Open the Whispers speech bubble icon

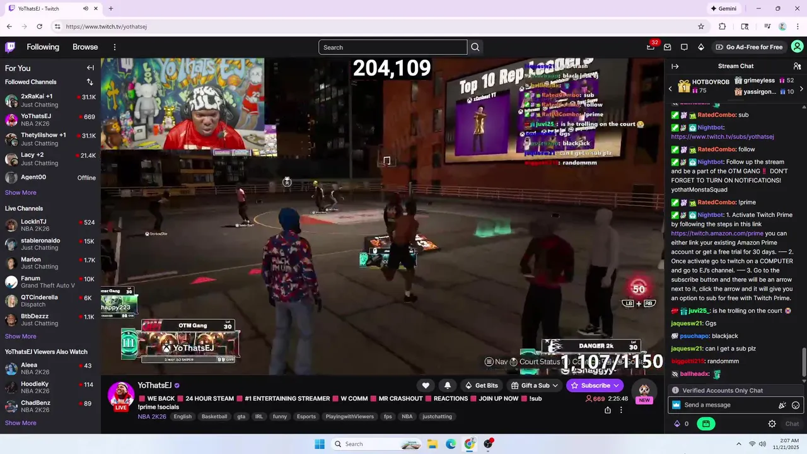684,47
